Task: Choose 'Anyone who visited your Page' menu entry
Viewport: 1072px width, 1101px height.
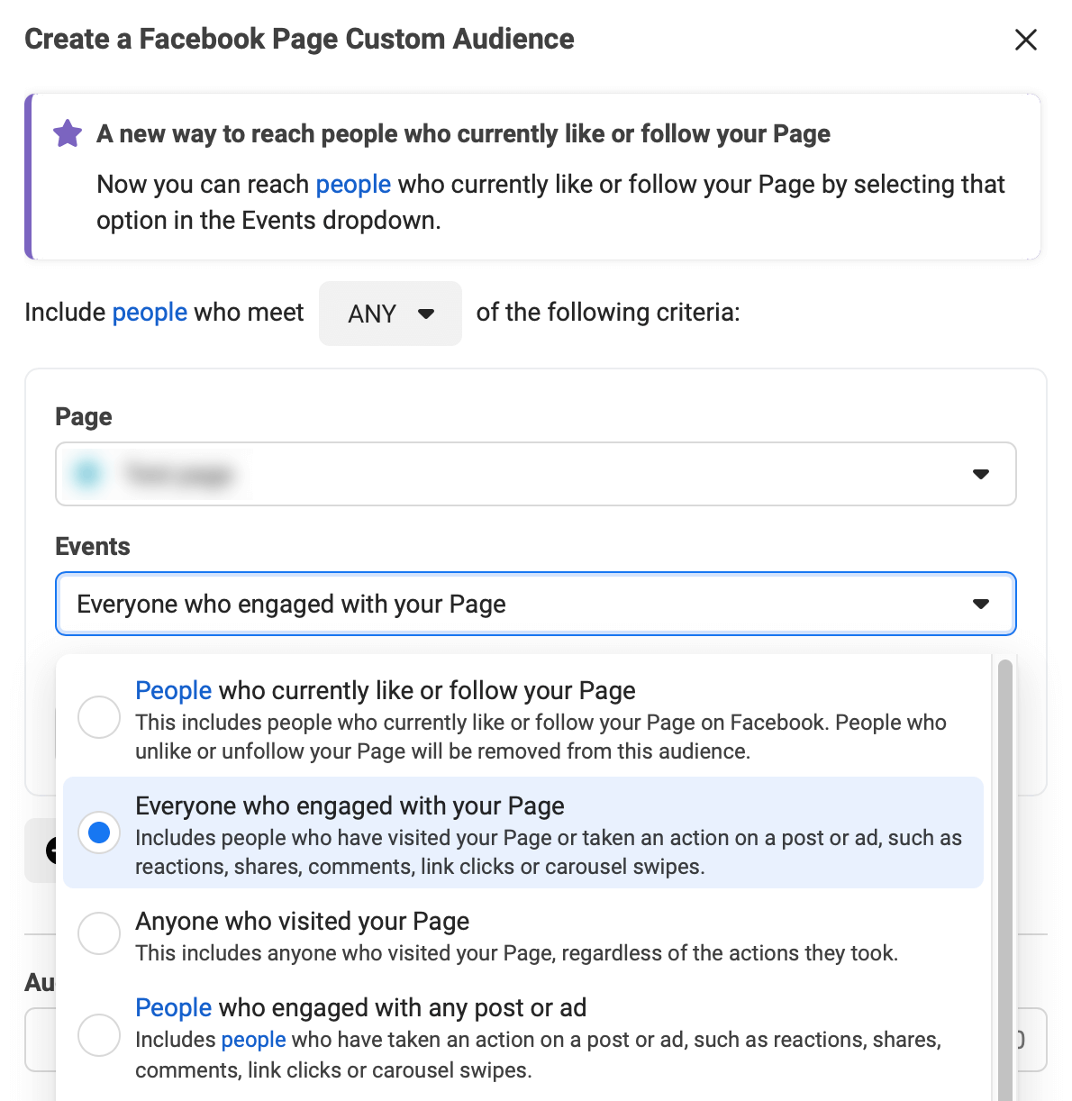Action: pos(523,935)
